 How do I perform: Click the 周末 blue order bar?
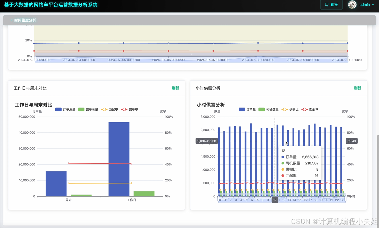pos(56,184)
